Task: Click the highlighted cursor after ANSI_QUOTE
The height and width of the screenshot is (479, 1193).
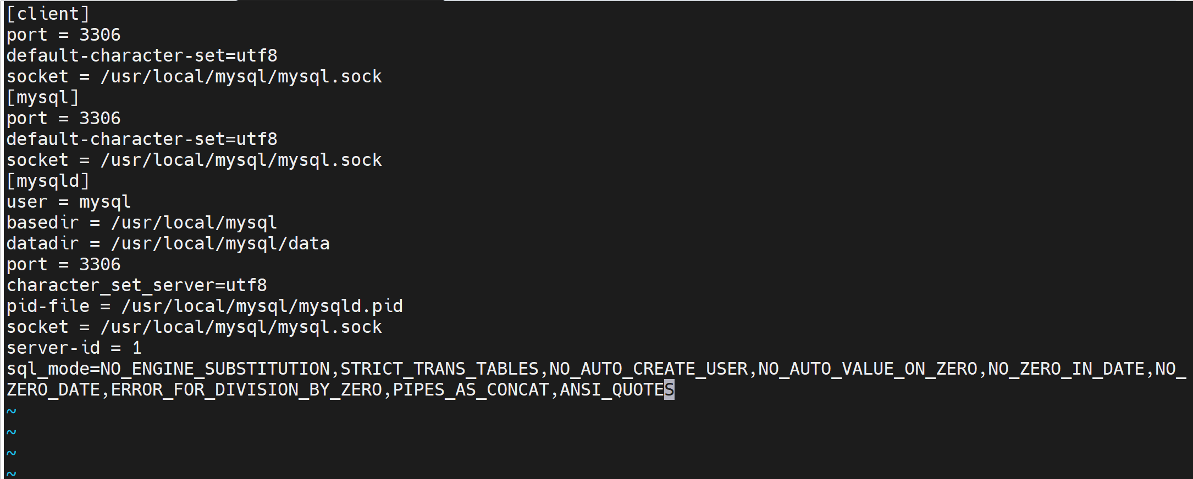Action: pyautogui.click(x=669, y=390)
